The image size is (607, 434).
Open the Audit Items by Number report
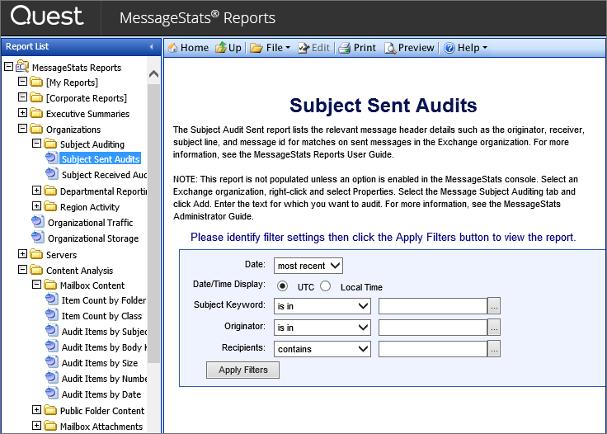coord(104,379)
